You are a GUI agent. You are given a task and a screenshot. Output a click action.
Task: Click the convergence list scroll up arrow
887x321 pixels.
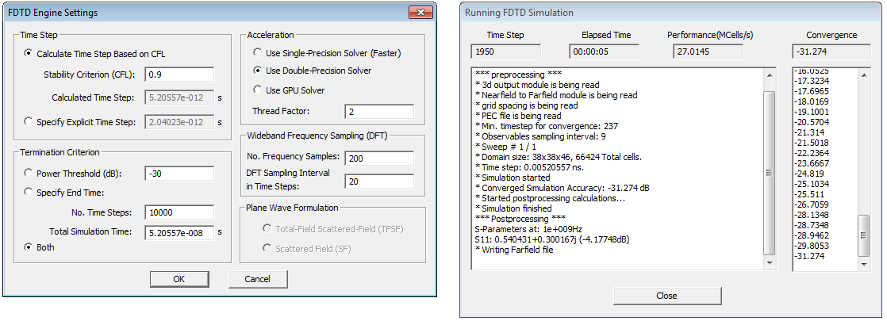(863, 75)
